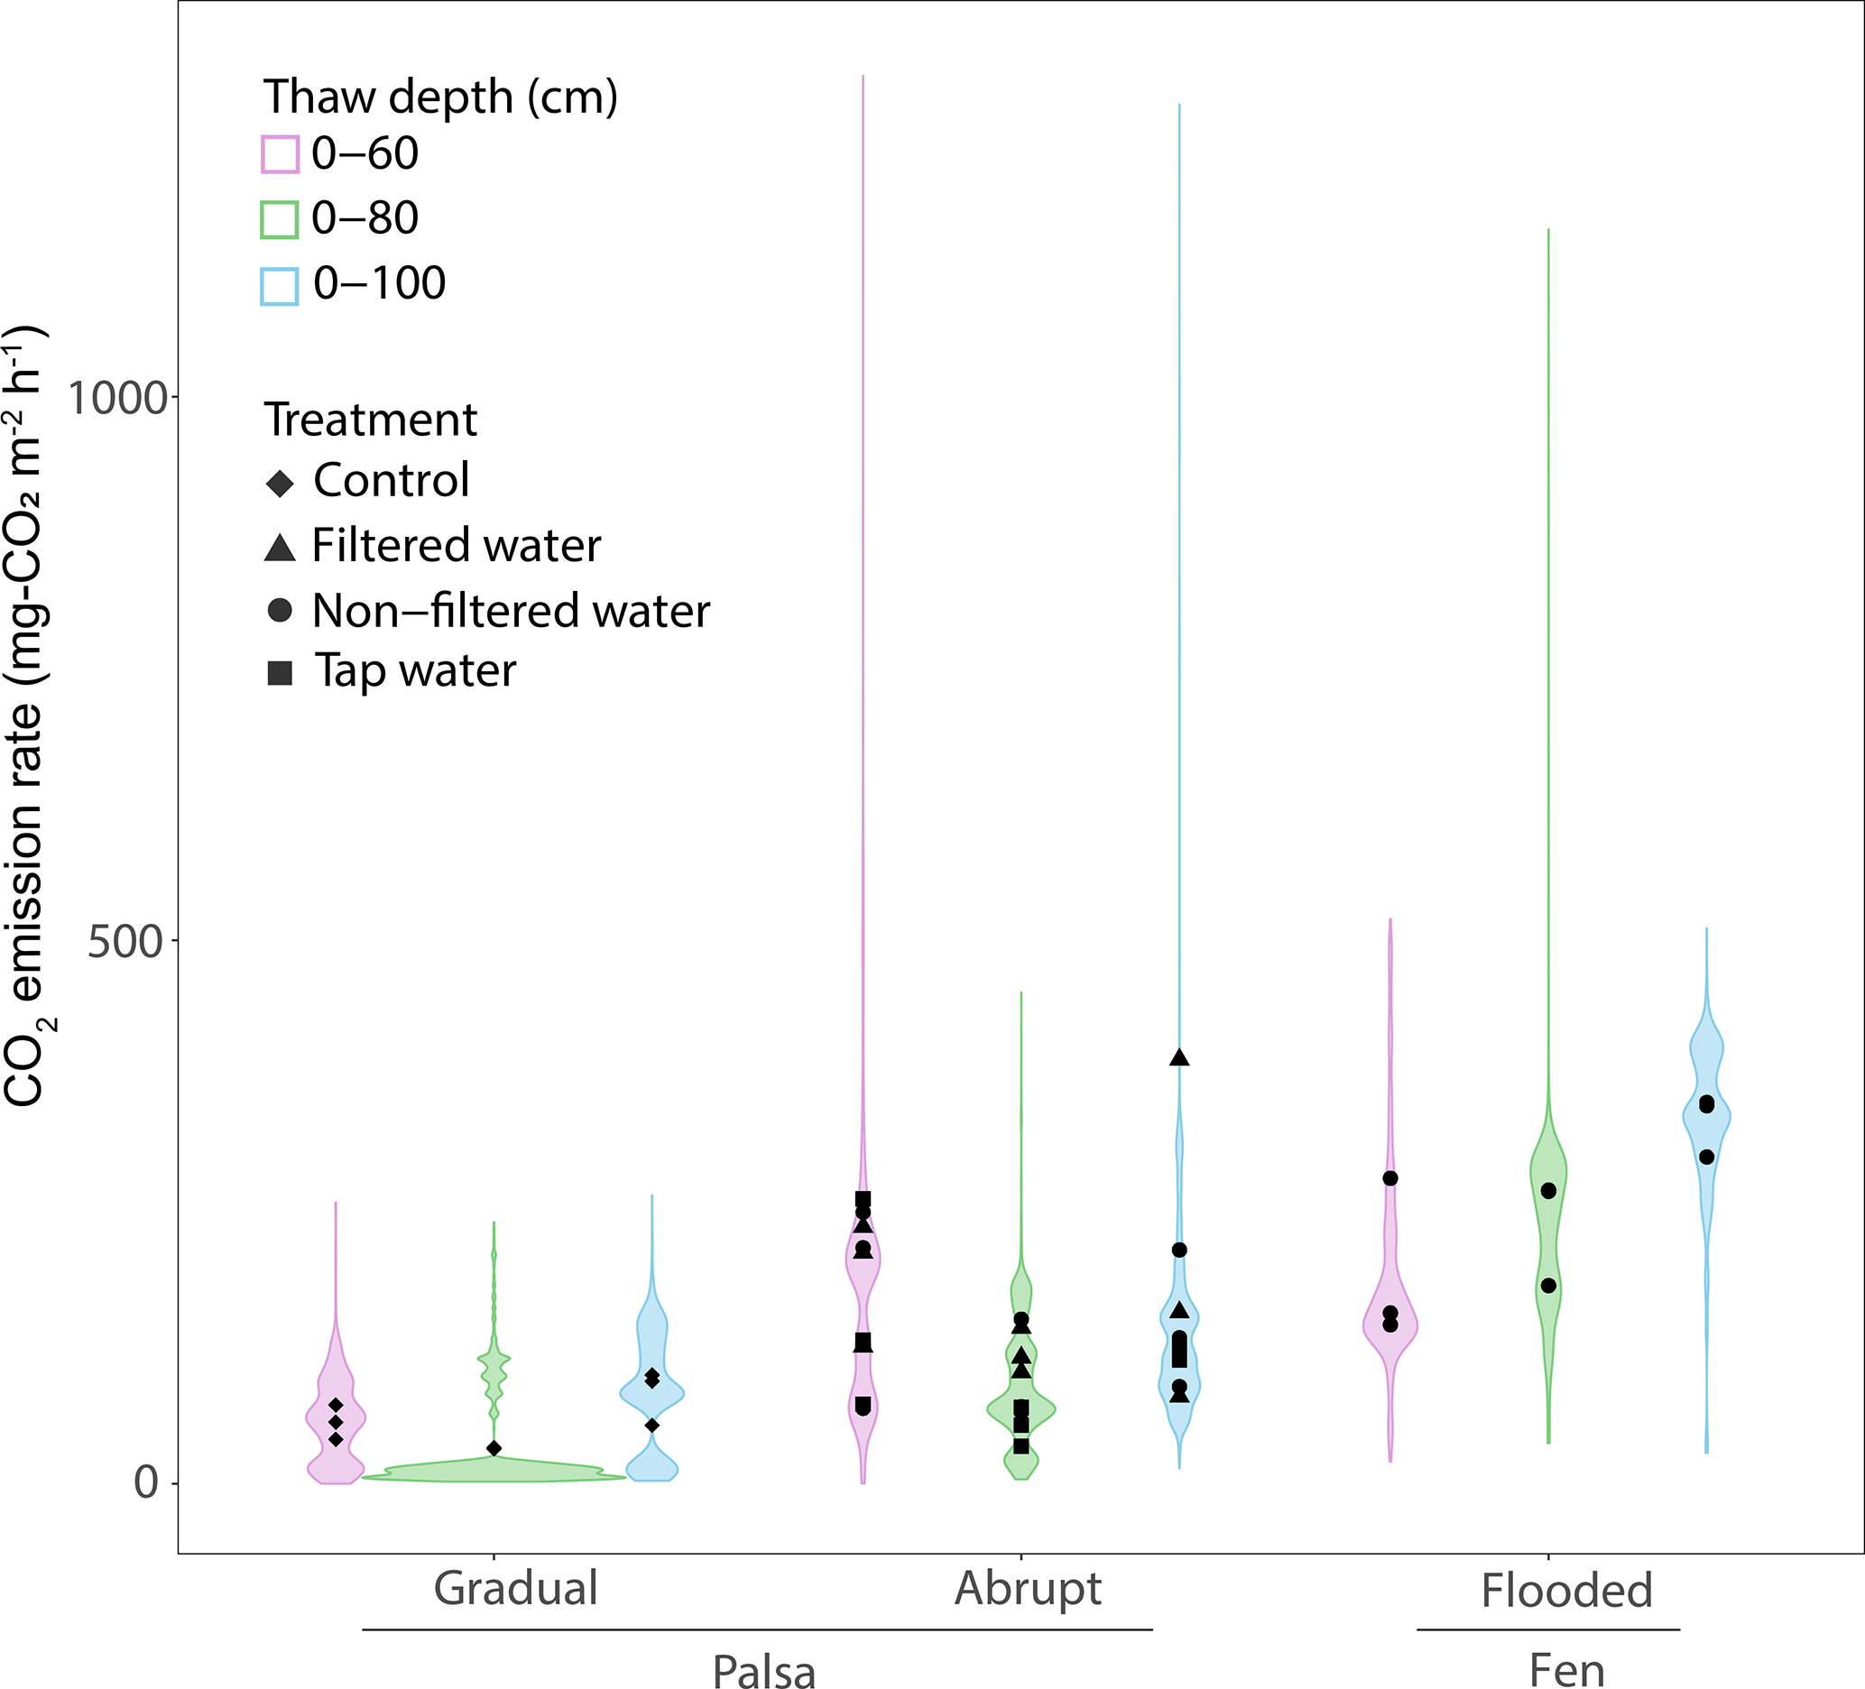Click the blue 0–100 legend swatch

tap(280, 286)
